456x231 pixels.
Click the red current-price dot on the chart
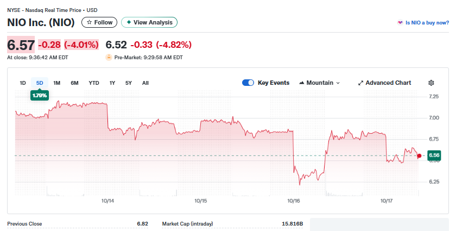pos(419,156)
